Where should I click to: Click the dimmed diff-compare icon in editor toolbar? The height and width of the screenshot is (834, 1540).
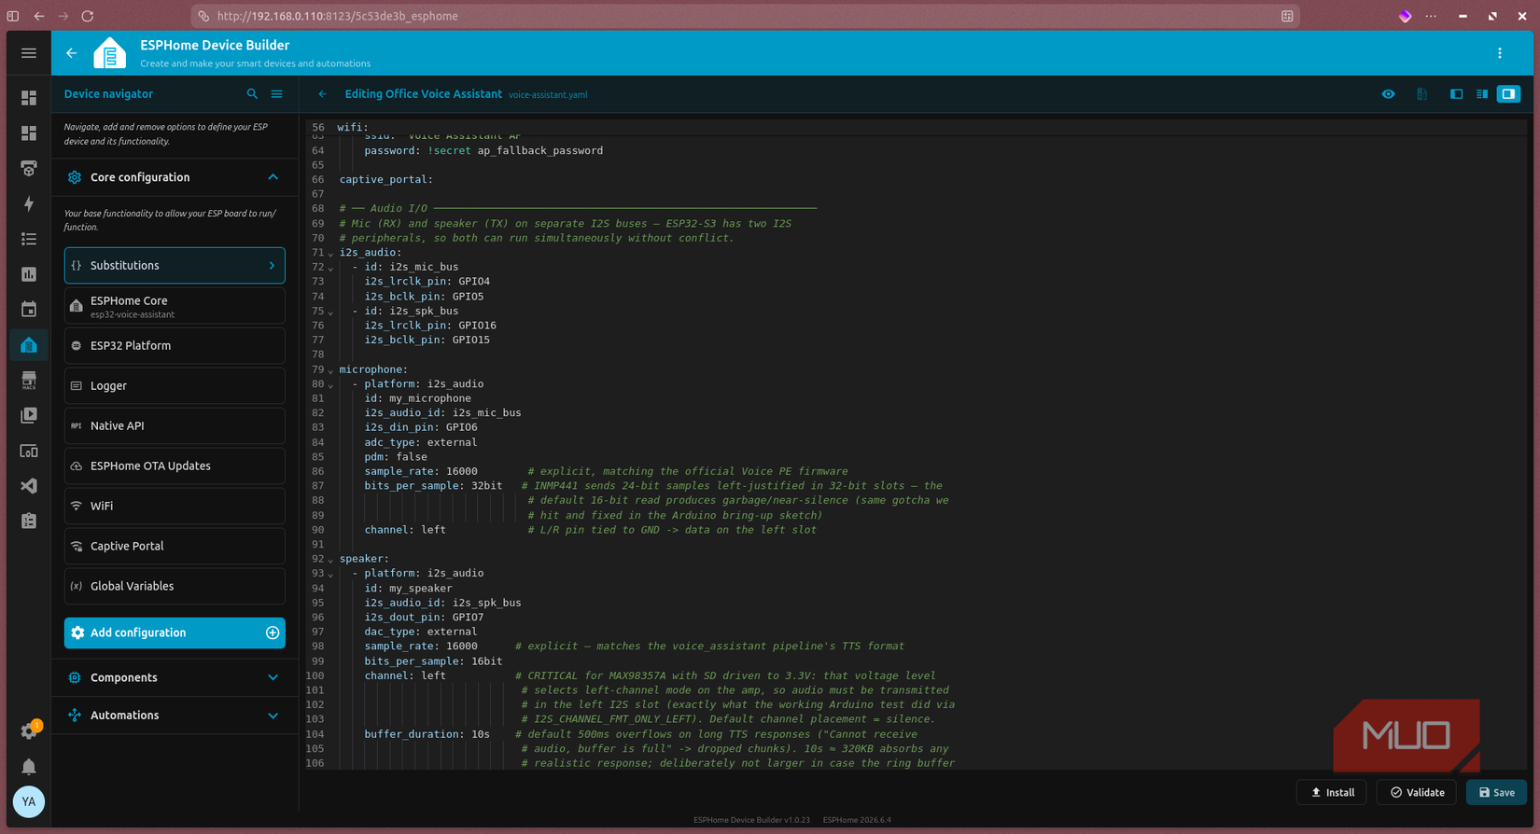[1422, 94]
